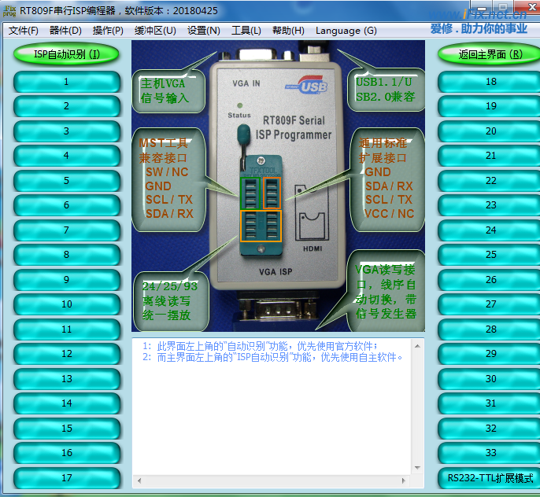This screenshot has height=497, width=540.
Task: Open the Language (G) menu
Action: pos(346,31)
